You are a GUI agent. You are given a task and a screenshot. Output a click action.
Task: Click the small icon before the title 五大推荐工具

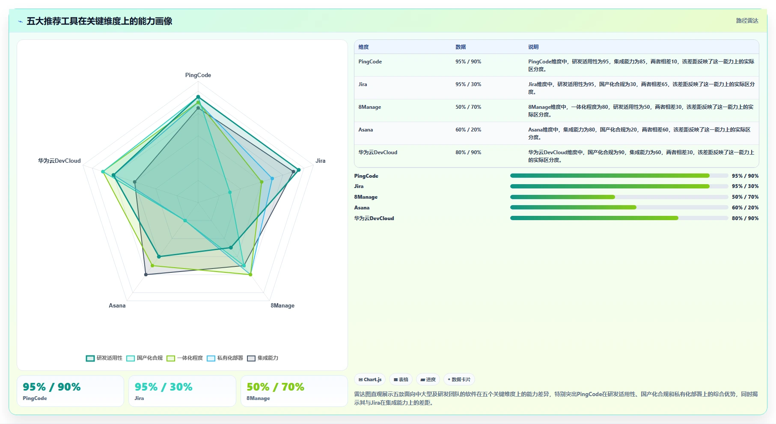pyautogui.click(x=20, y=21)
